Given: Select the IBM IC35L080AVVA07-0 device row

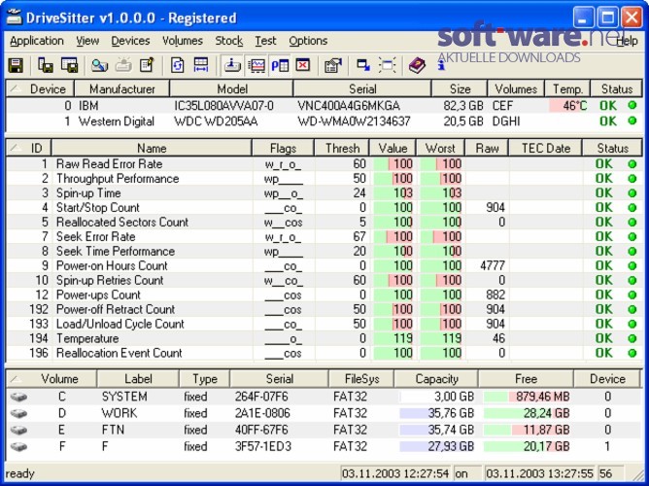Looking at the screenshot, I should (x=324, y=106).
